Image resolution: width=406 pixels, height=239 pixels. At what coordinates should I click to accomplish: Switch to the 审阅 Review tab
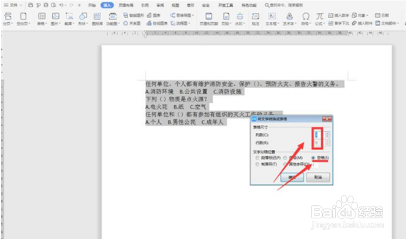160,5
